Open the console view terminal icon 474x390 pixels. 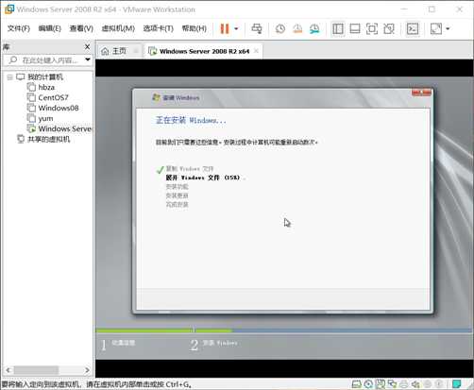[x=413, y=28]
